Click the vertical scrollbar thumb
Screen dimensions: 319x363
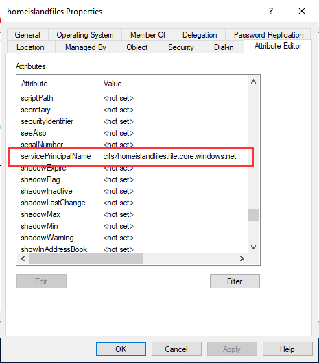pos(253,215)
